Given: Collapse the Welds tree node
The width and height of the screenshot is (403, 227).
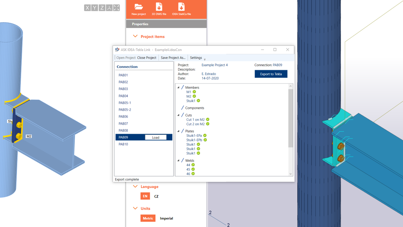Looking at the screenshot, I should point(178,160).
